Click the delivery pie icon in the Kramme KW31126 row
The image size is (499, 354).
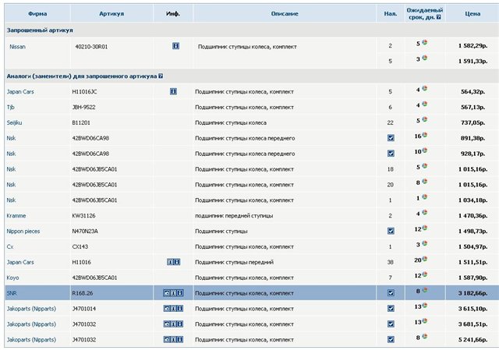[424, 213]
